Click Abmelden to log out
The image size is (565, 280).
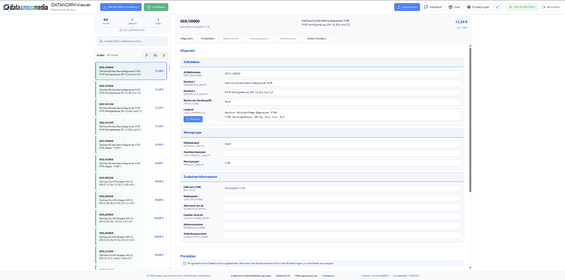(551, 7)
